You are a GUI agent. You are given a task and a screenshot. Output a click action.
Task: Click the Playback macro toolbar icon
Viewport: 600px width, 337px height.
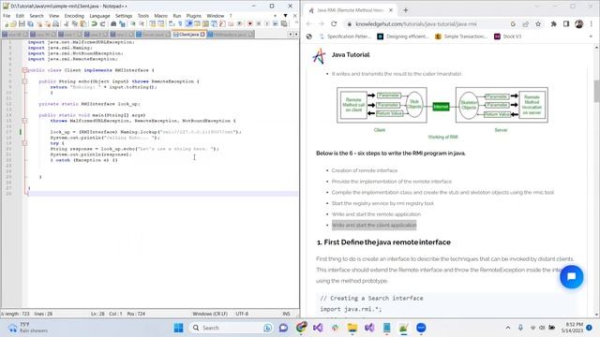pyautogui.click(x=266, y=23)
